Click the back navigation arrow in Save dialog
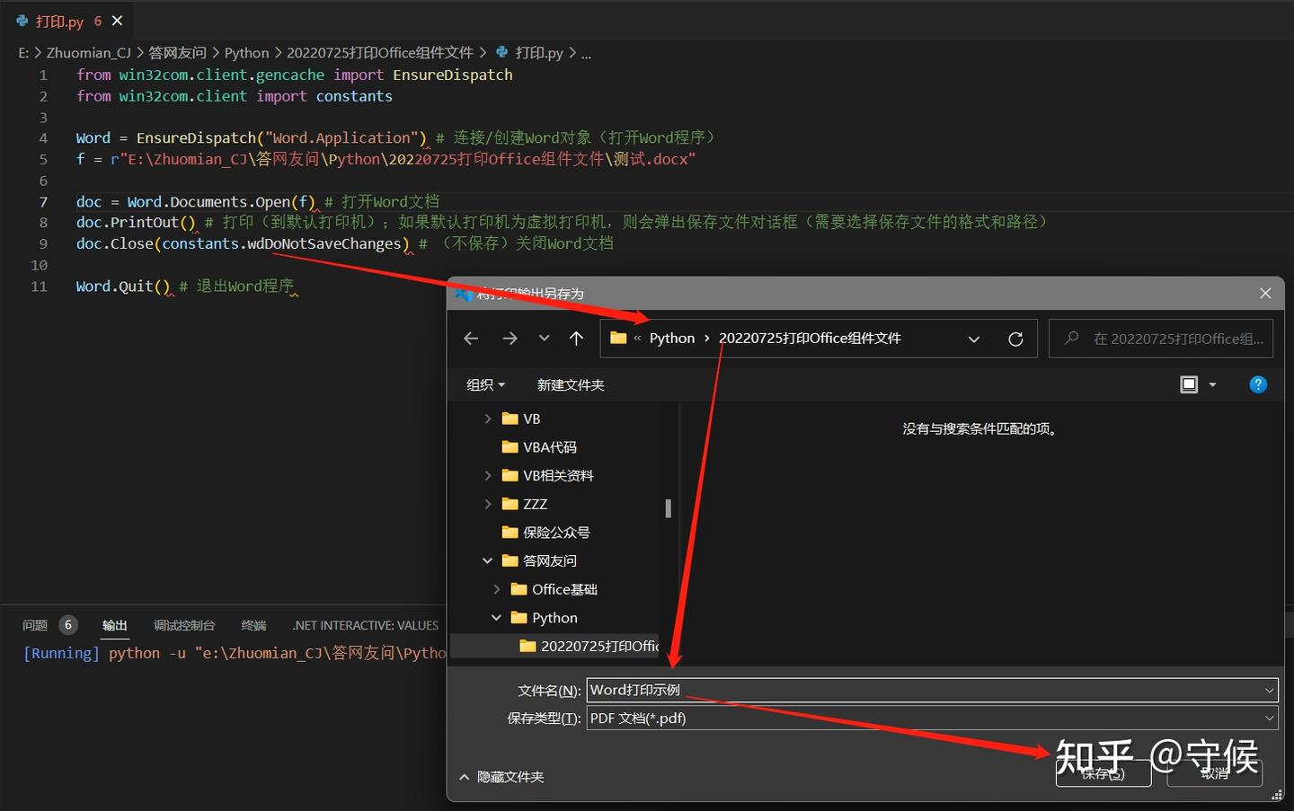 [x=471, y=338]
